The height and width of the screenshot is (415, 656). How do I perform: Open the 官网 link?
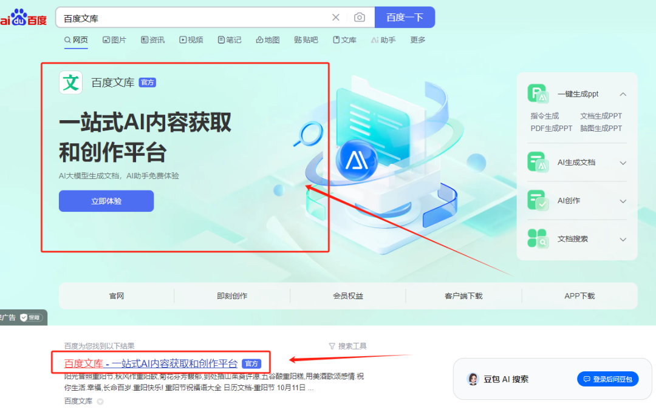[x=116, y=296]
